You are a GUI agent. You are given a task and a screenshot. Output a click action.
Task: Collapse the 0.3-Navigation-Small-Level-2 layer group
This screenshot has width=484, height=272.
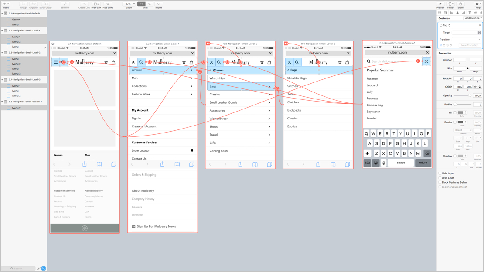pyautogui.click(x=3, y=52)
